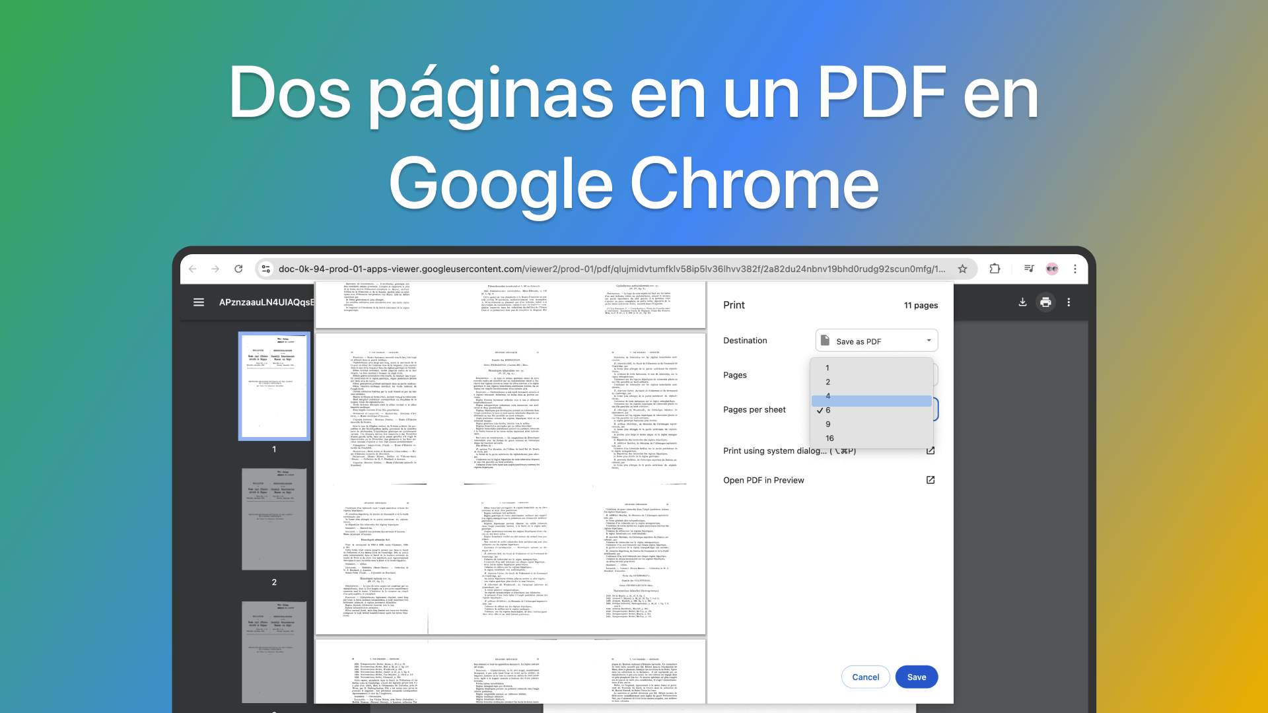Open the PDF viewer's sidebar hamburger menu

(199, 302)
